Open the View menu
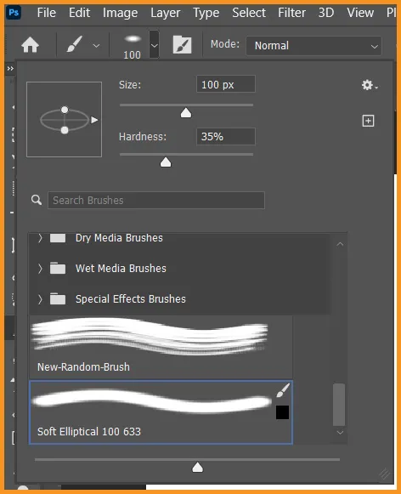 360,13
